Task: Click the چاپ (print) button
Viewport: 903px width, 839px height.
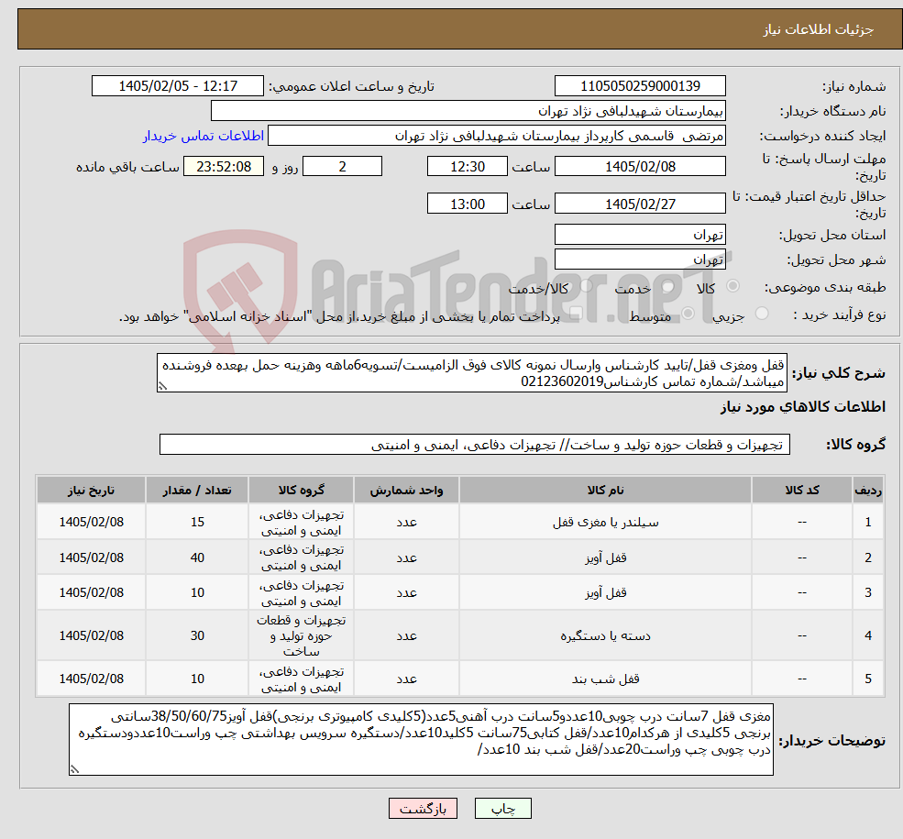Action: (502, 809)
